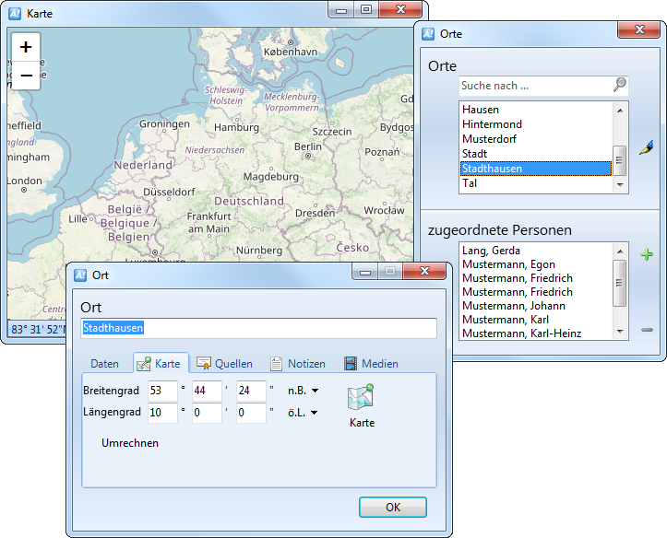Click the edit pen icon beside places list
Screen dimensions: 667x538
coord(646,147)
